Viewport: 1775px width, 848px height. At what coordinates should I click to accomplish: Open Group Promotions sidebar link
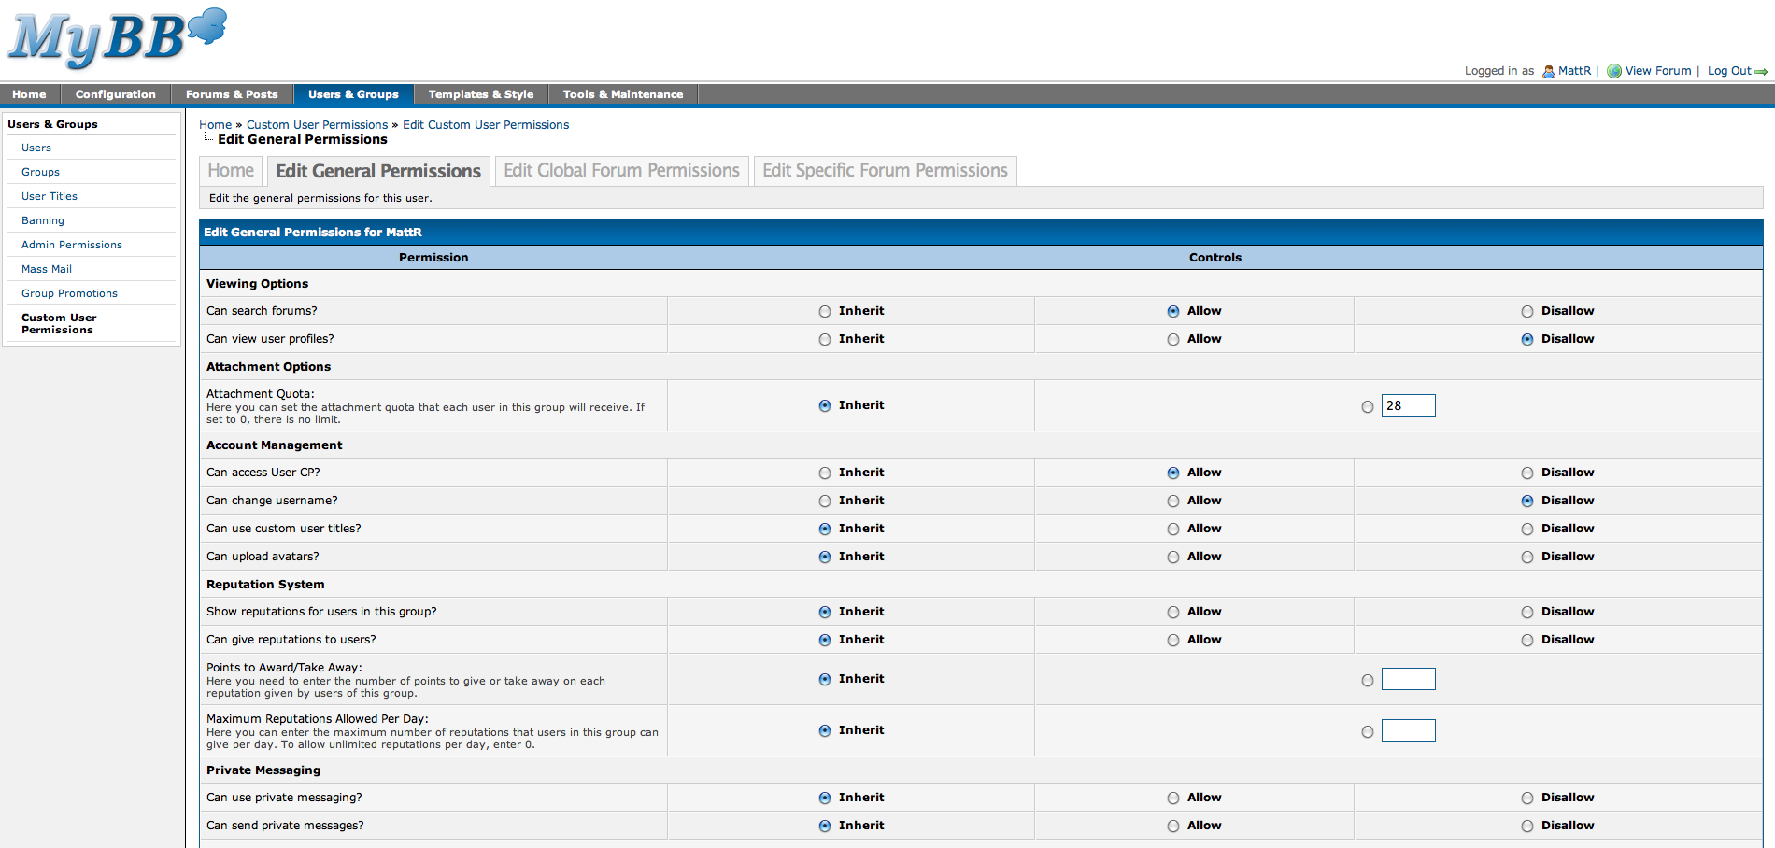69,293
